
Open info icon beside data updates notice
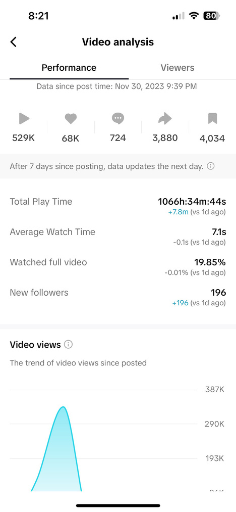pos(211,166)
